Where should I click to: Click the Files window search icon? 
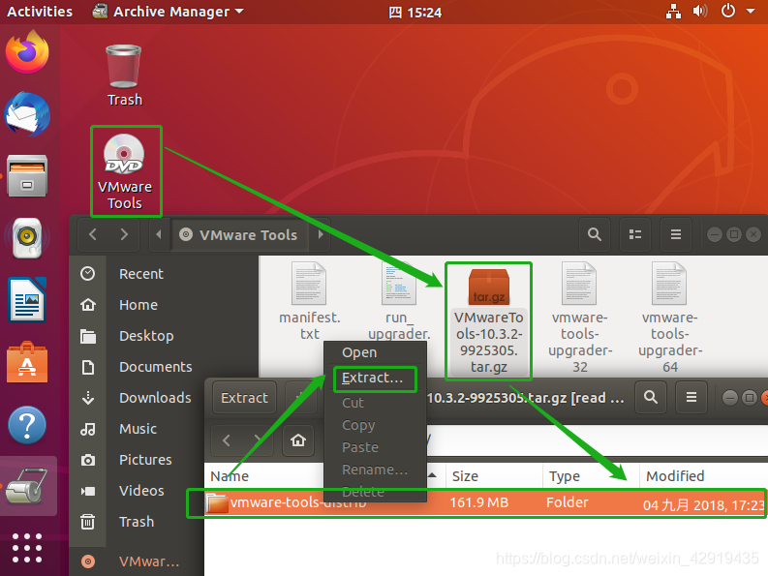[595, 234]
